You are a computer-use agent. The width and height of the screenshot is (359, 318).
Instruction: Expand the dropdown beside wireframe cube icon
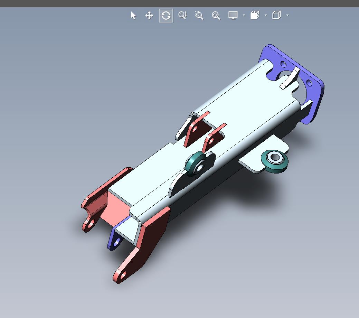pos(287,15)
